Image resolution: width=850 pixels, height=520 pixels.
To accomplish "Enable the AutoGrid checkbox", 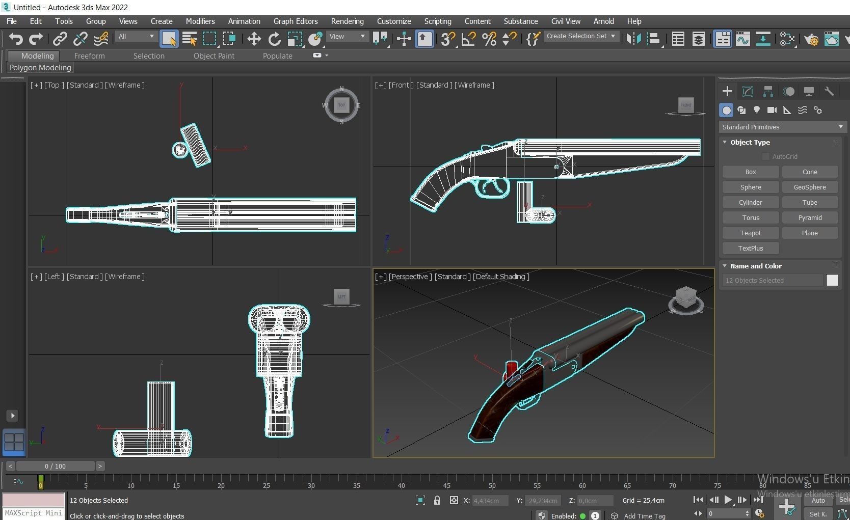I will [x=765, y=156].
